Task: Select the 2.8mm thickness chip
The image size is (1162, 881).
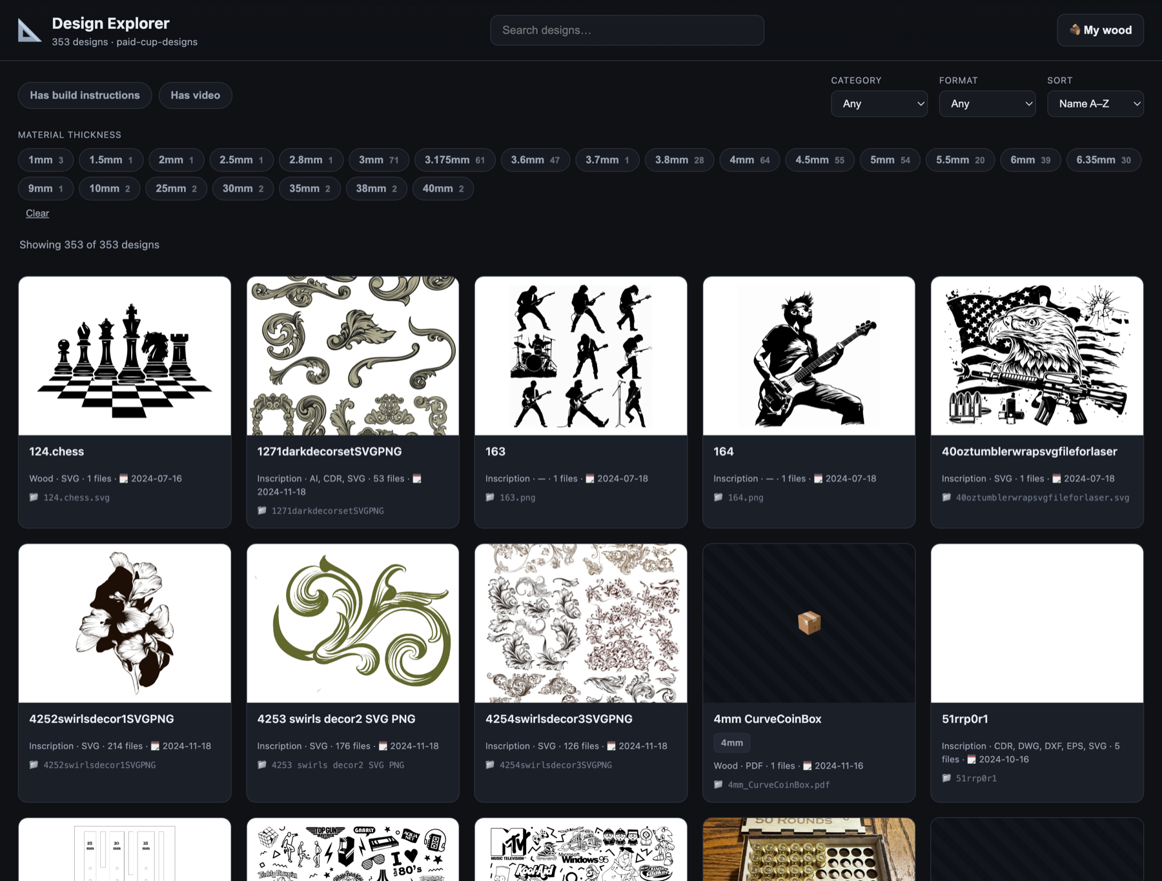Action: 311,160
